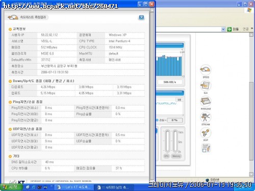255x191 pixels.
Task: Click the Internet zone globe in status bar
Action: [207, 180]
